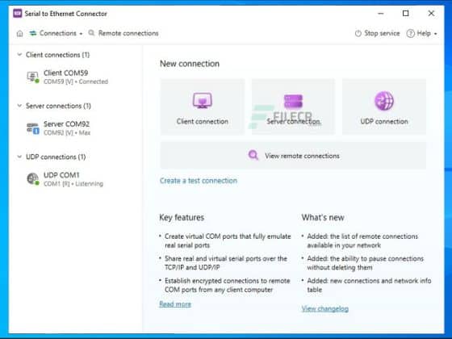The width and height of the screenshot is (452, 339).
Task: Click the Client COM59 monitor icon
Action: pyautogui.click(x=33, y=77)
